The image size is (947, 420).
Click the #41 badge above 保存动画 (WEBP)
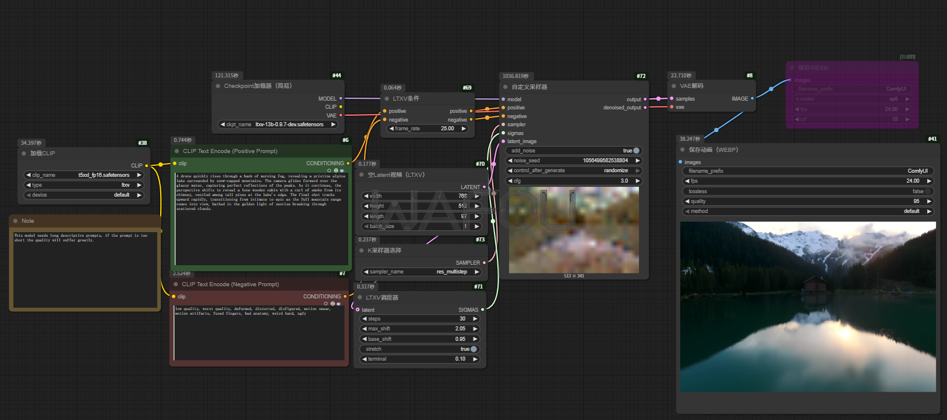coord(932,139)
